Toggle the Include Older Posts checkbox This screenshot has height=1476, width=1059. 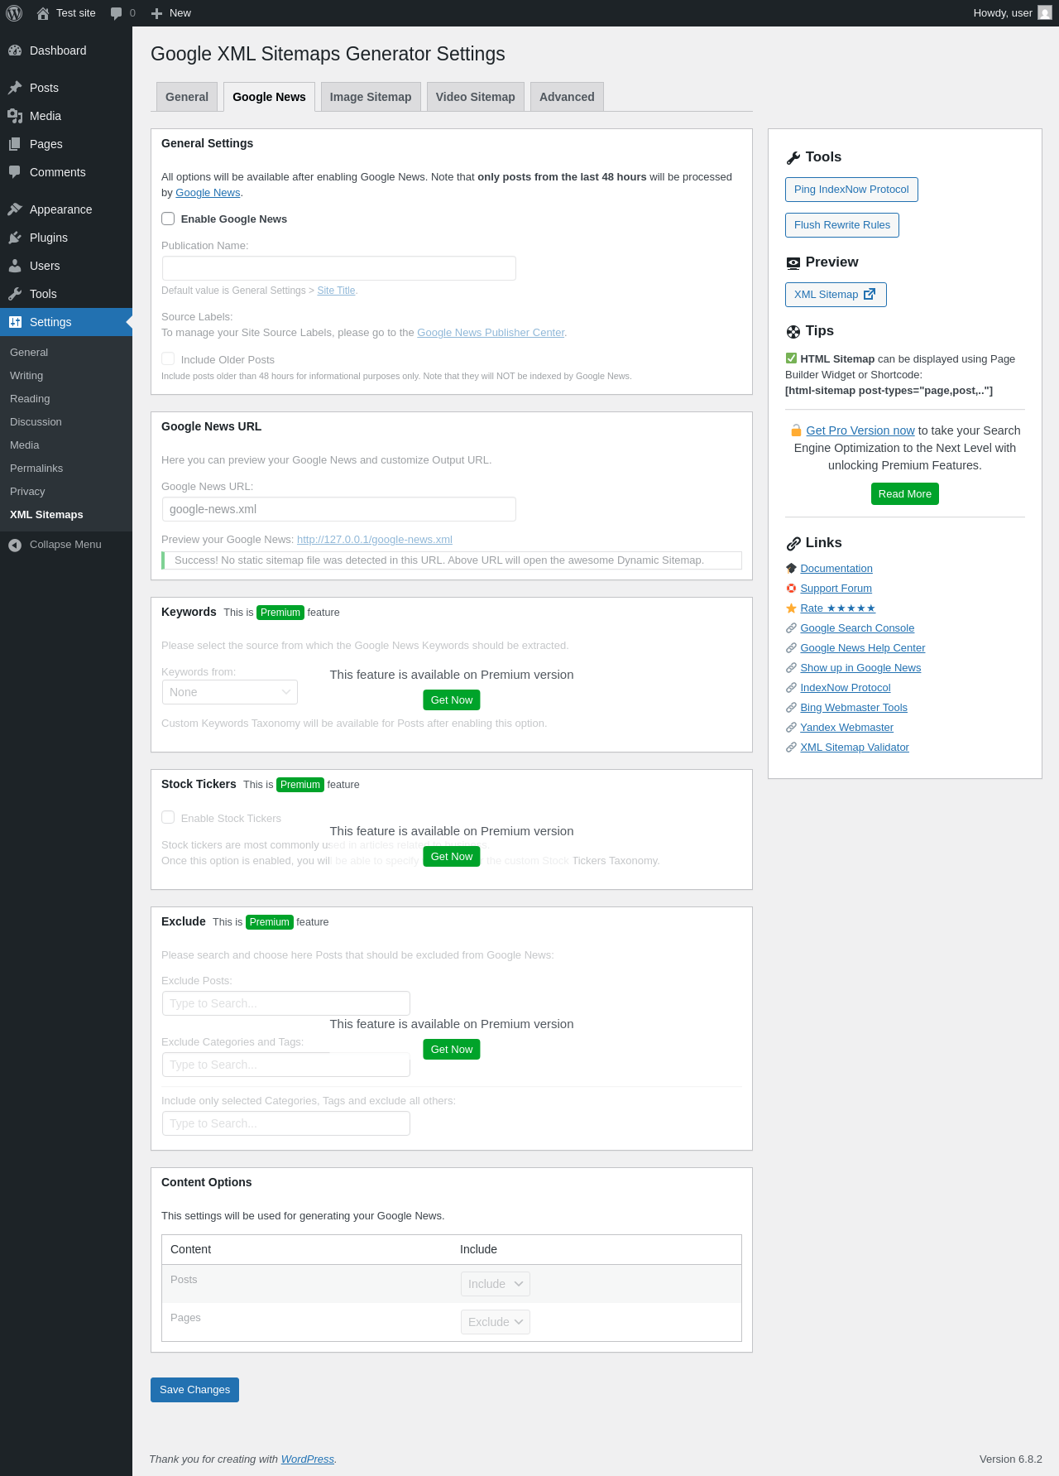(x=168, y=359)
